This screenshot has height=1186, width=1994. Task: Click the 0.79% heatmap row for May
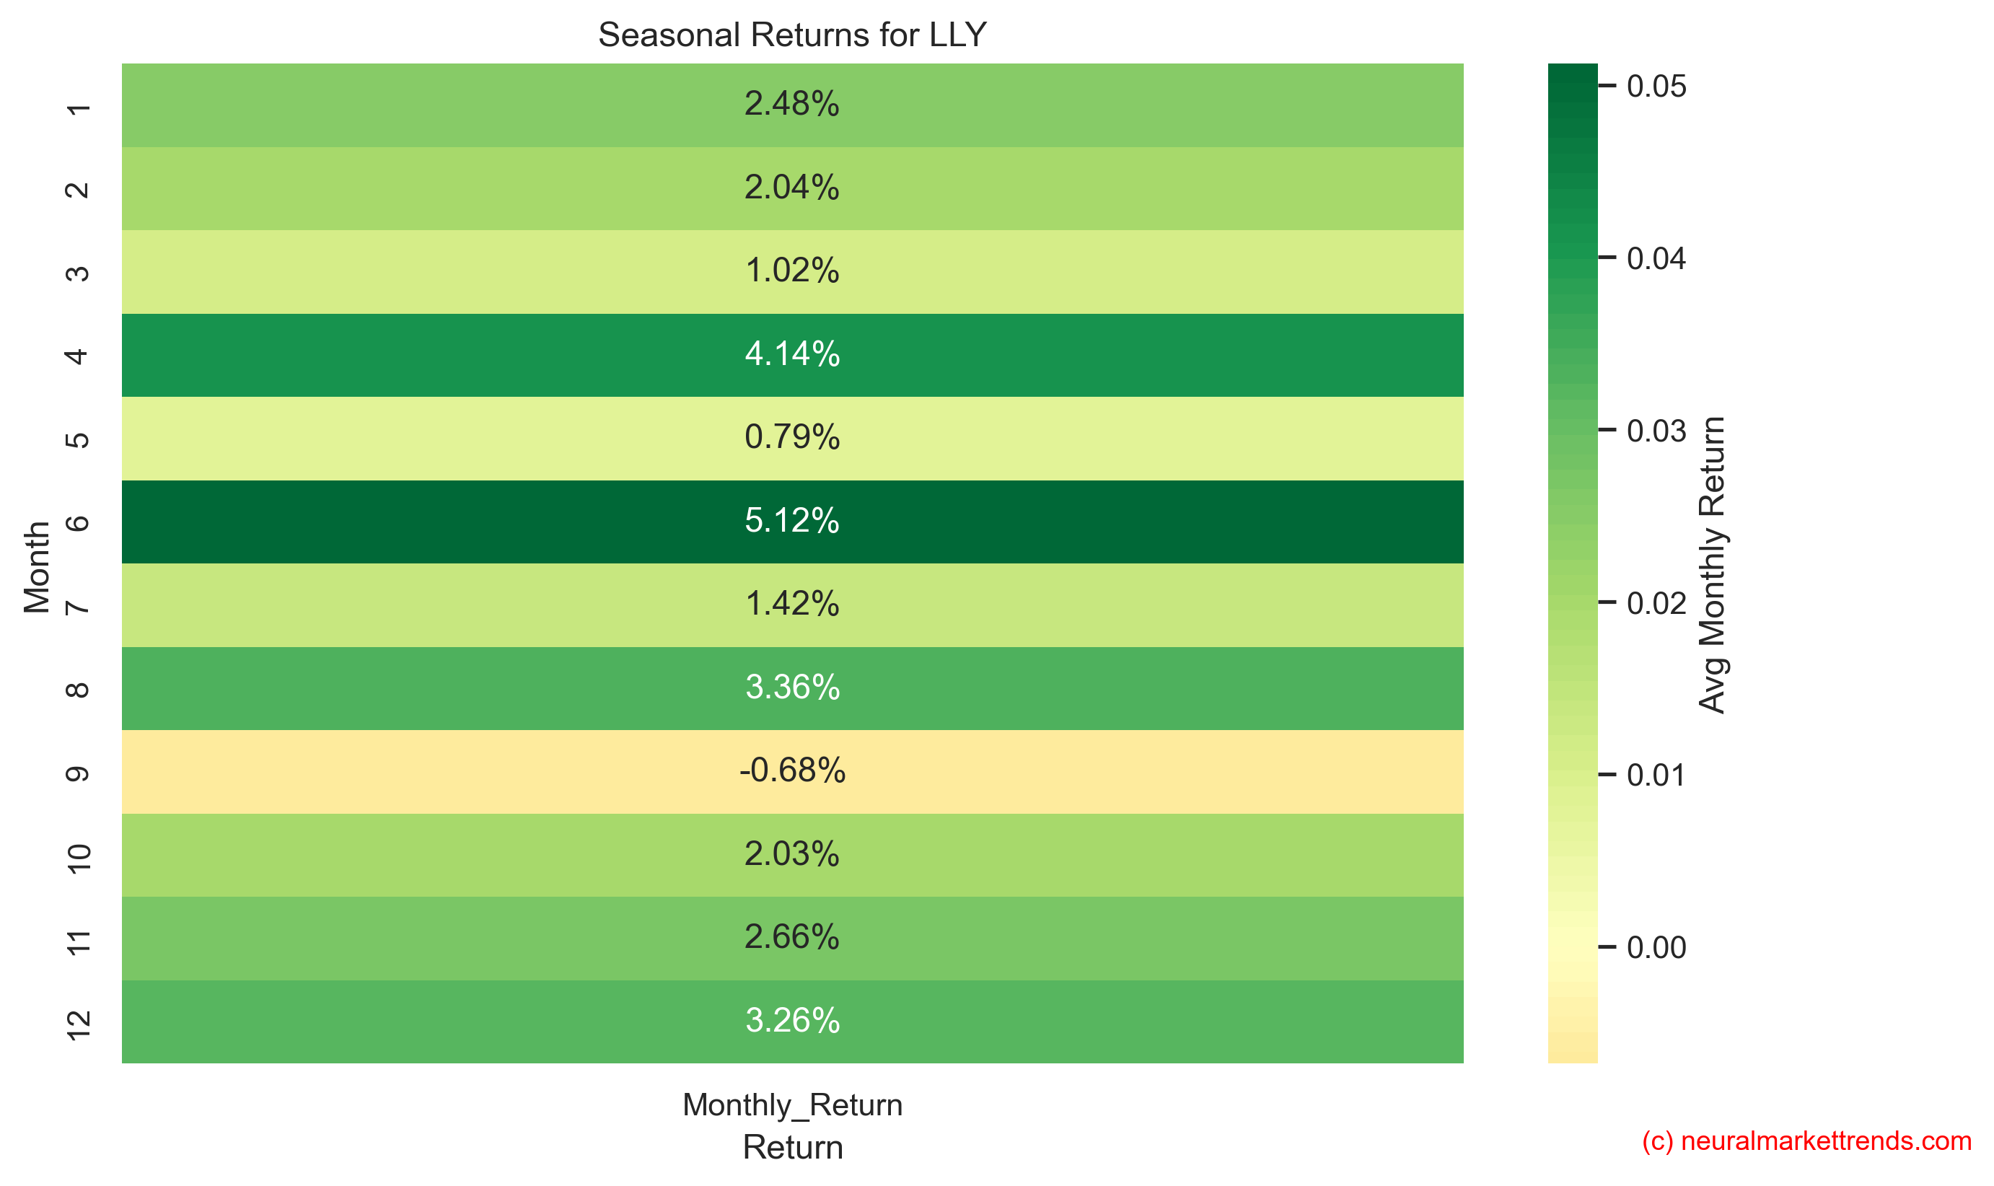[x=791, y=437]
